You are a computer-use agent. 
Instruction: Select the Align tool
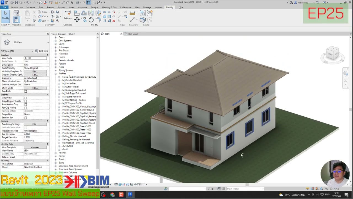(77, 13)
